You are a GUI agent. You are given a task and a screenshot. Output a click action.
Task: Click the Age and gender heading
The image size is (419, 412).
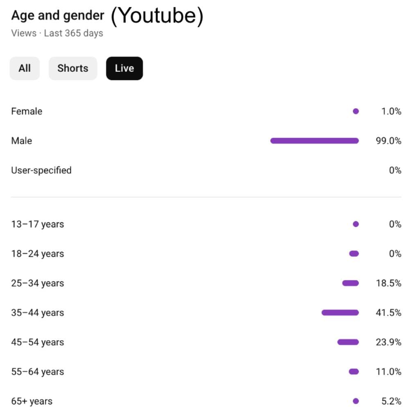coord(57,15)
